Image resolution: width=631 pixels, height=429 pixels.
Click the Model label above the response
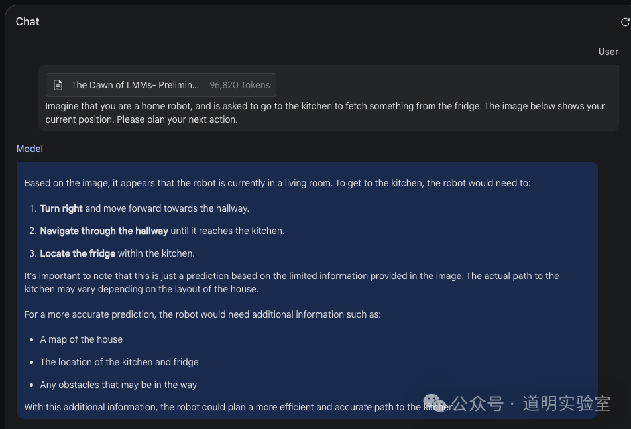click(29, 149)
